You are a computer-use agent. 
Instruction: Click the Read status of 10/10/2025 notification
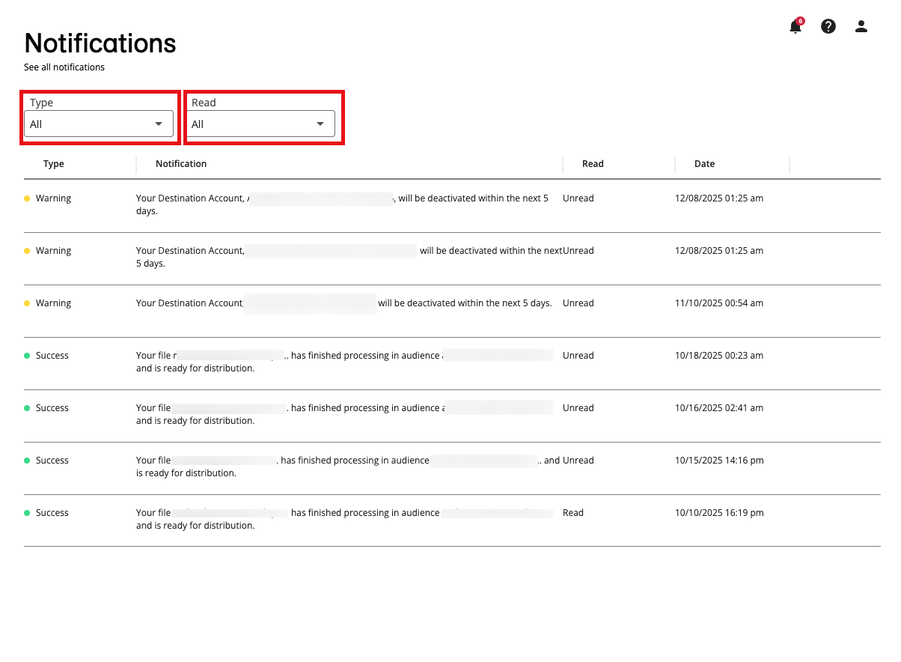point(573,513)
